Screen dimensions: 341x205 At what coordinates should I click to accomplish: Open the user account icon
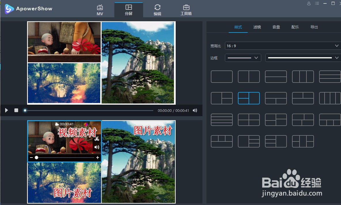coord(308,3)
